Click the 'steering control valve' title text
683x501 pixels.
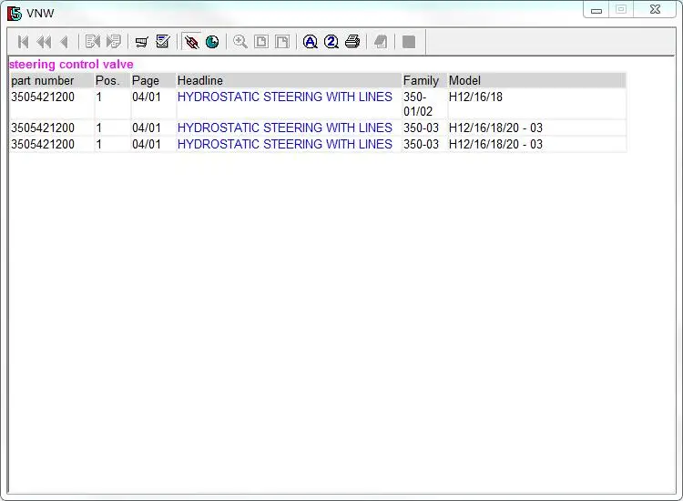[71, 65]
